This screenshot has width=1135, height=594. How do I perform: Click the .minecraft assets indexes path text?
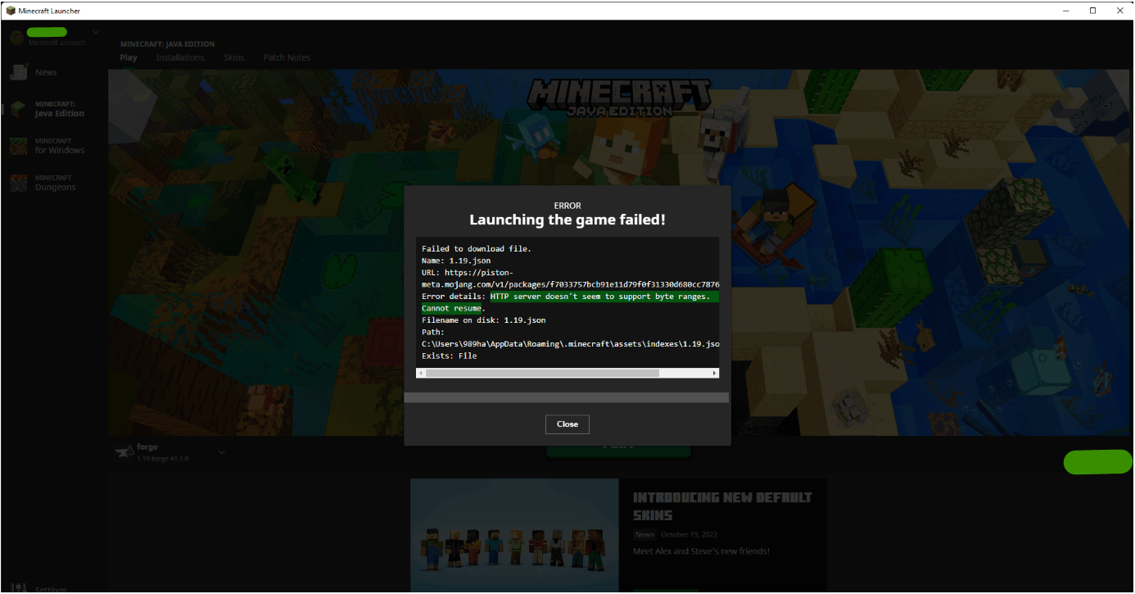point(570,344)
